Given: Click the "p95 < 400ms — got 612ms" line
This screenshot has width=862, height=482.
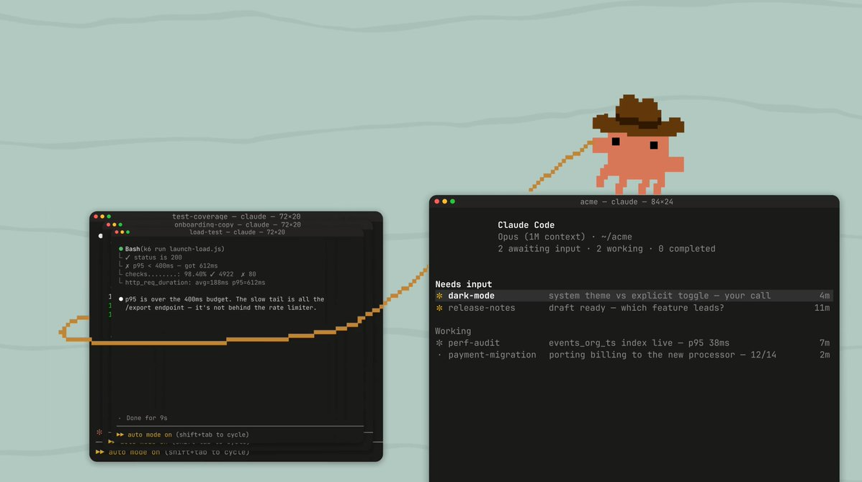Looking at the screenshot, I should [x=171, y=265].
